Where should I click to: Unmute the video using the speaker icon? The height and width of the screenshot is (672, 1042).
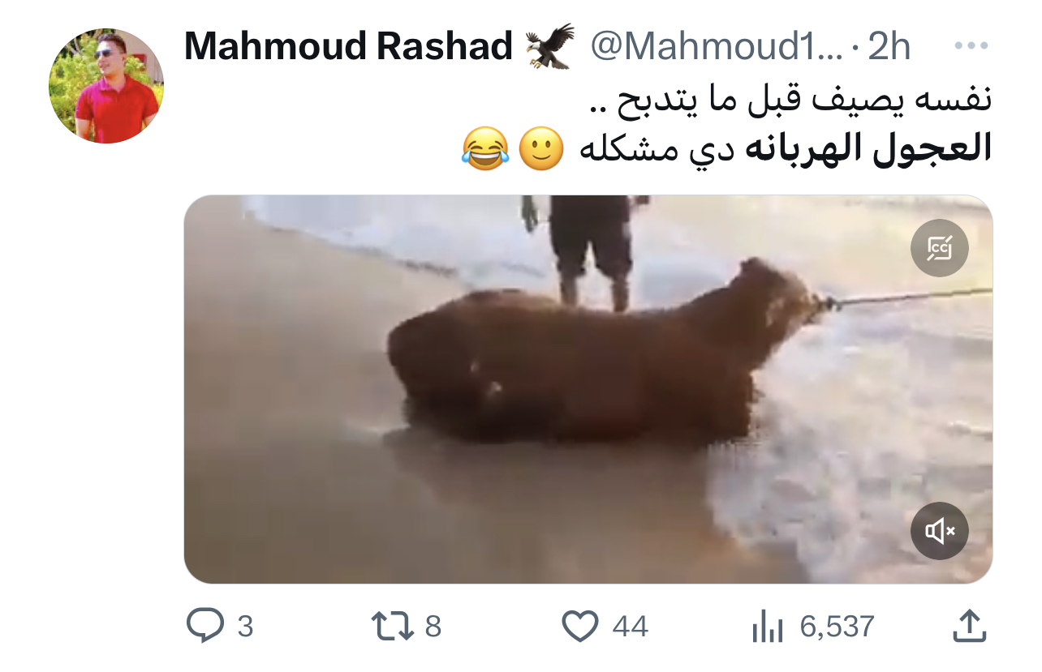click(939, 531)
